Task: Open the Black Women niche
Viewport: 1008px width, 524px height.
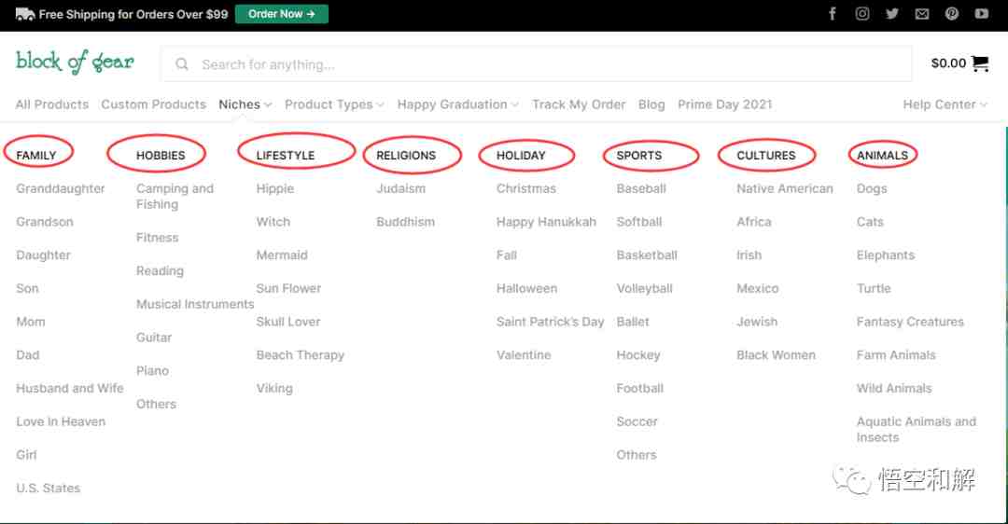Action: coord(776,355)
